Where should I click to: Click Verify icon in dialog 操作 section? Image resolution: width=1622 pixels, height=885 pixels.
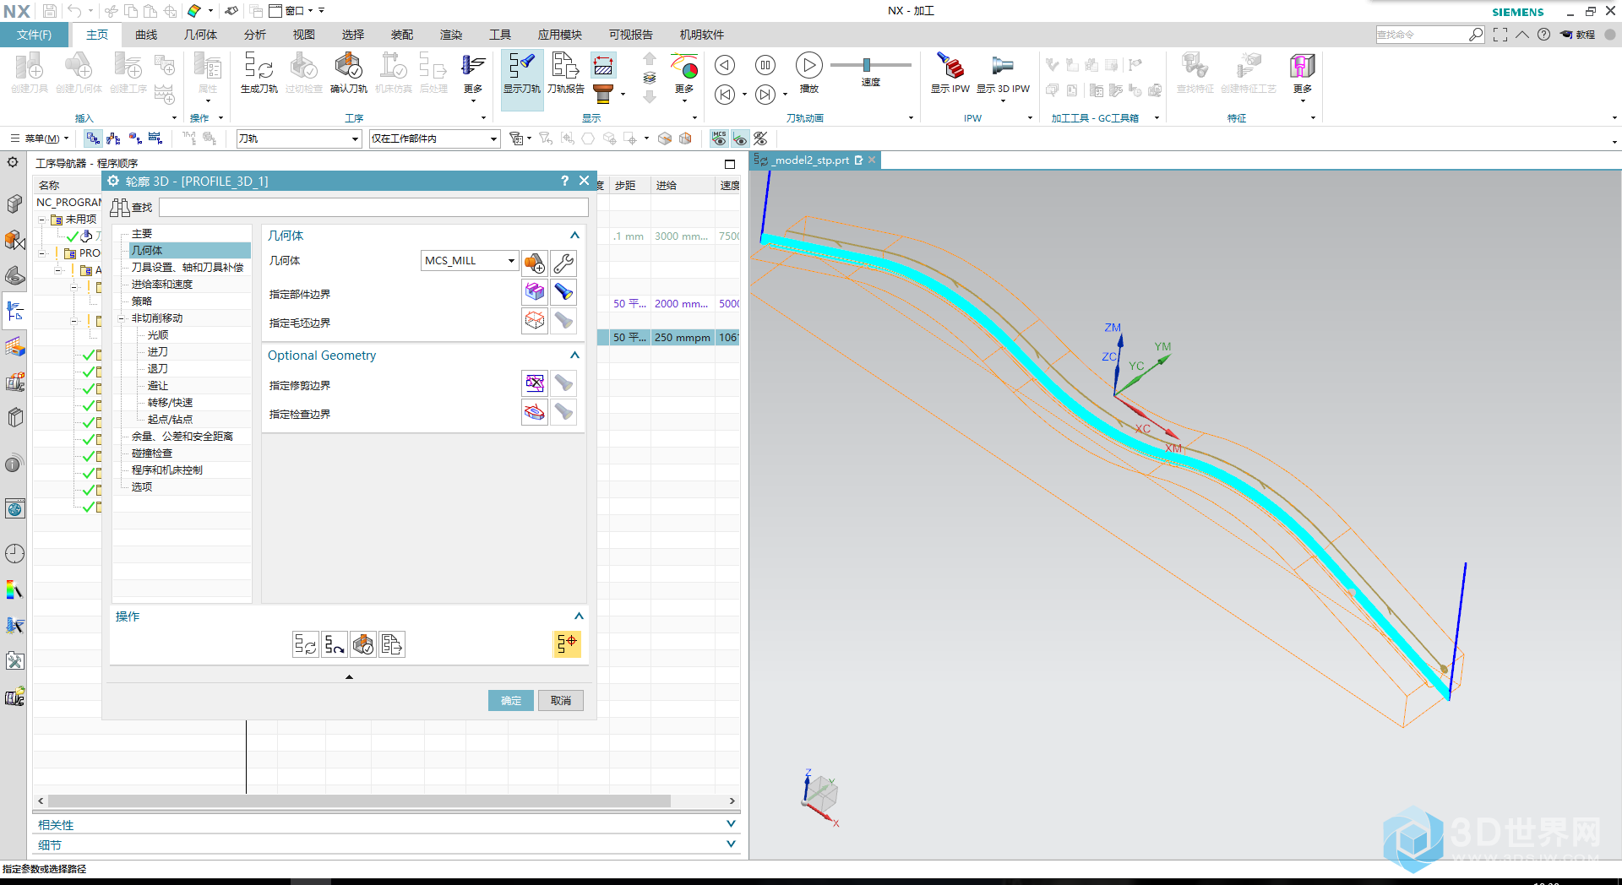pyautogui.click(x=363, y=644)
